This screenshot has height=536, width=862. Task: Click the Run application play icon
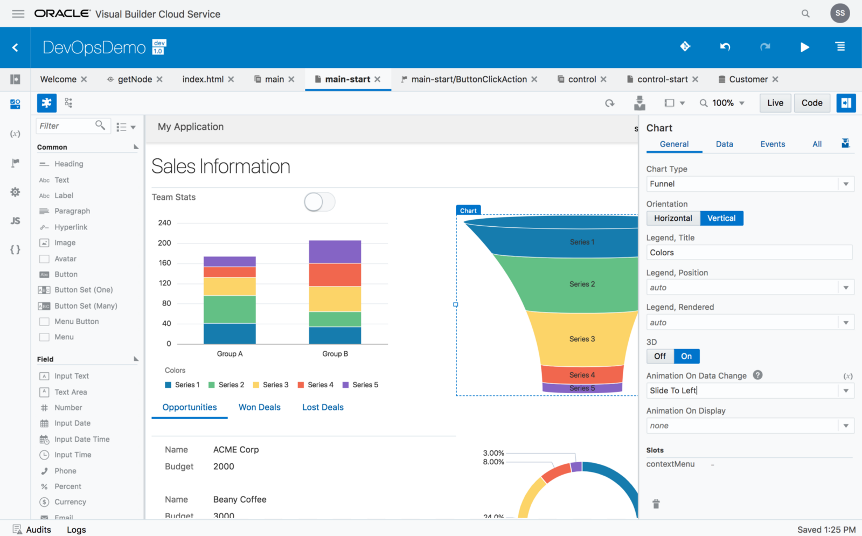pyautogui.click(x=804, y=47)
